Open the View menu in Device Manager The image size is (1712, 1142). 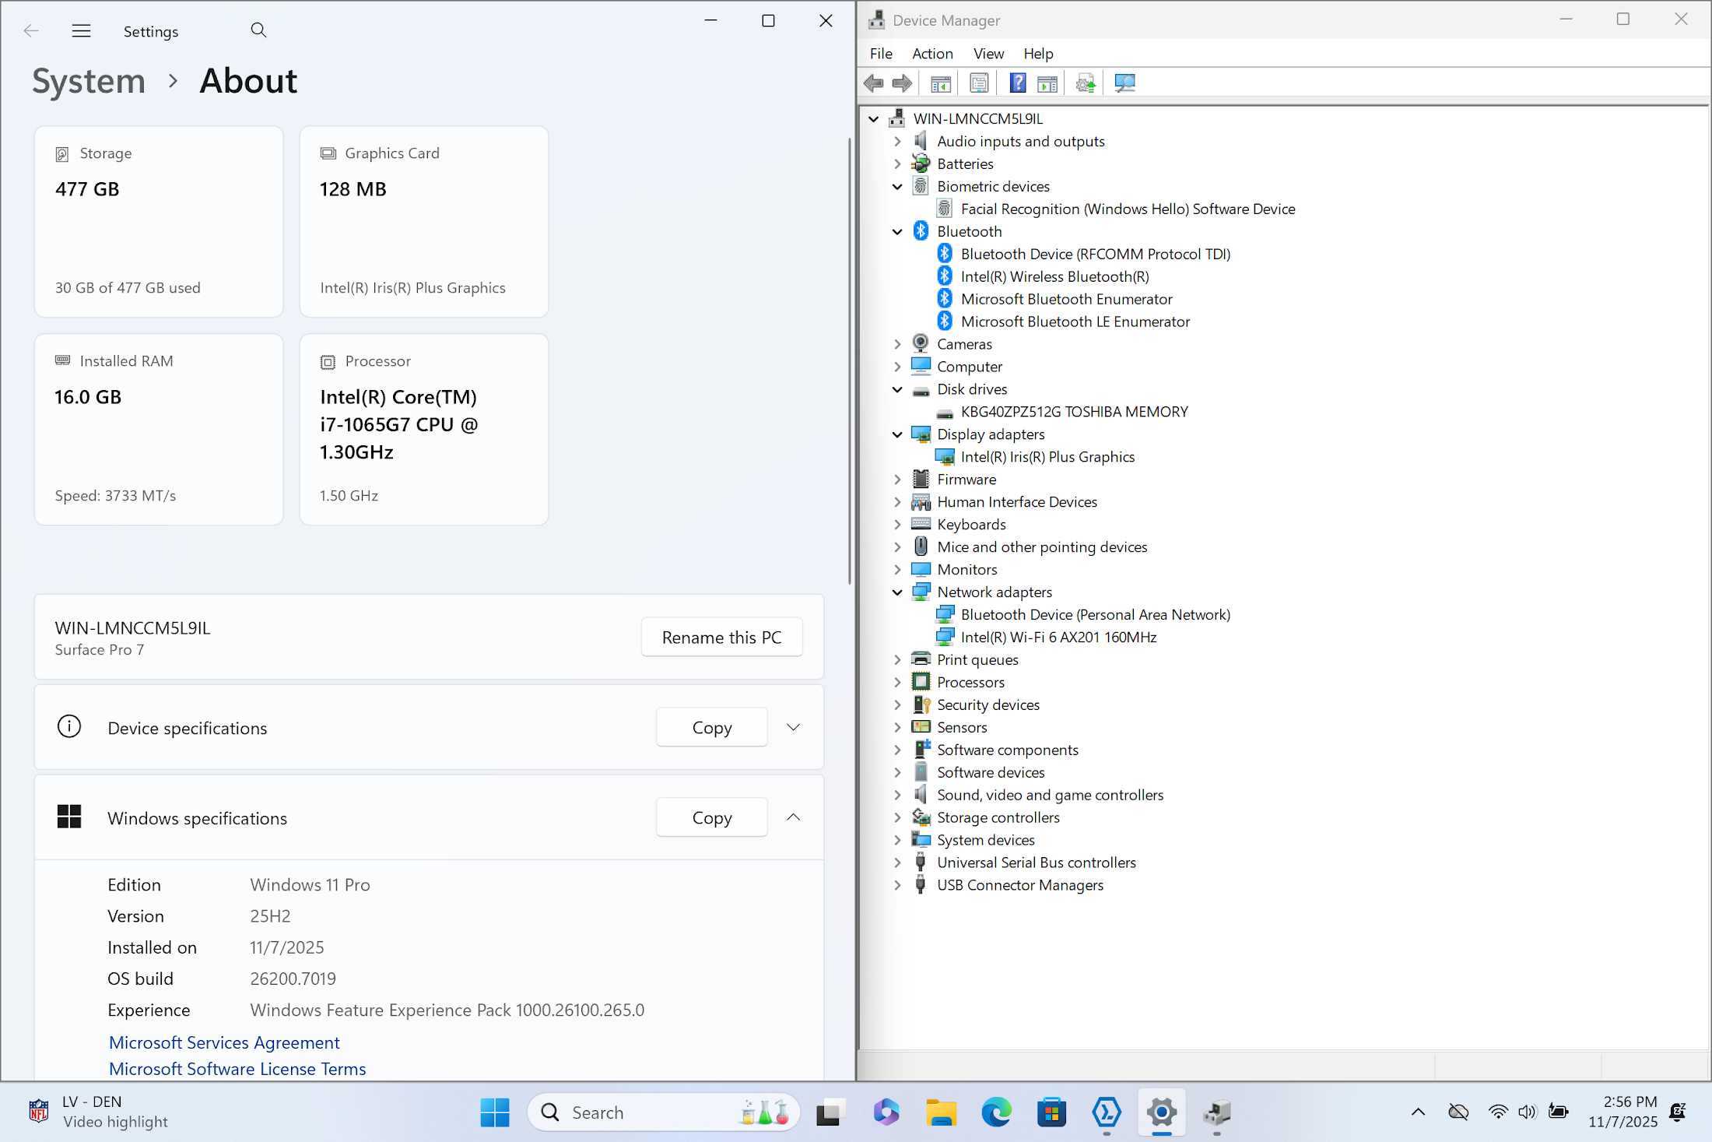pos(988,54)
